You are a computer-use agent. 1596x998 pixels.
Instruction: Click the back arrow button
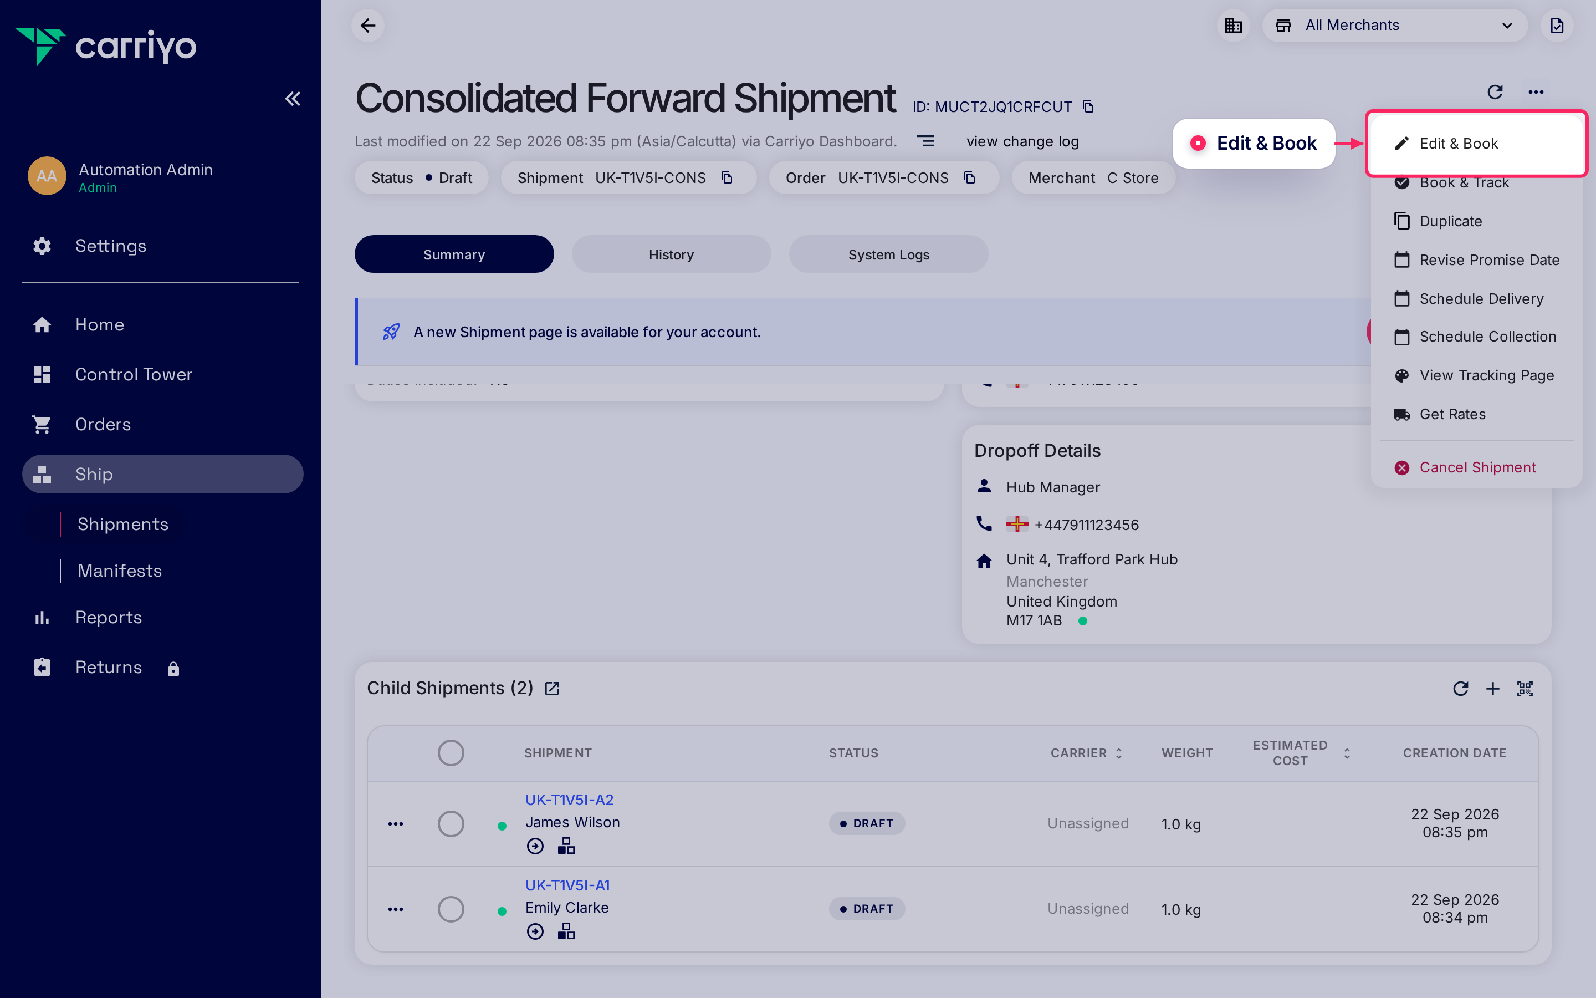[x=368, y=26]
